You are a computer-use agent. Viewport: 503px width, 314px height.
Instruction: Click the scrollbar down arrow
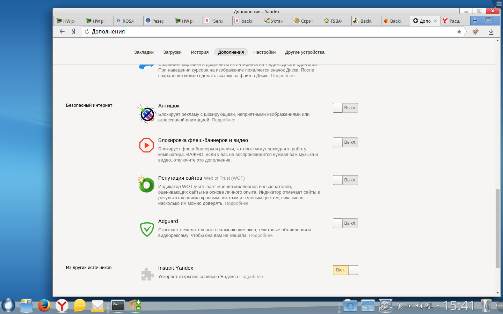(497, 293)
